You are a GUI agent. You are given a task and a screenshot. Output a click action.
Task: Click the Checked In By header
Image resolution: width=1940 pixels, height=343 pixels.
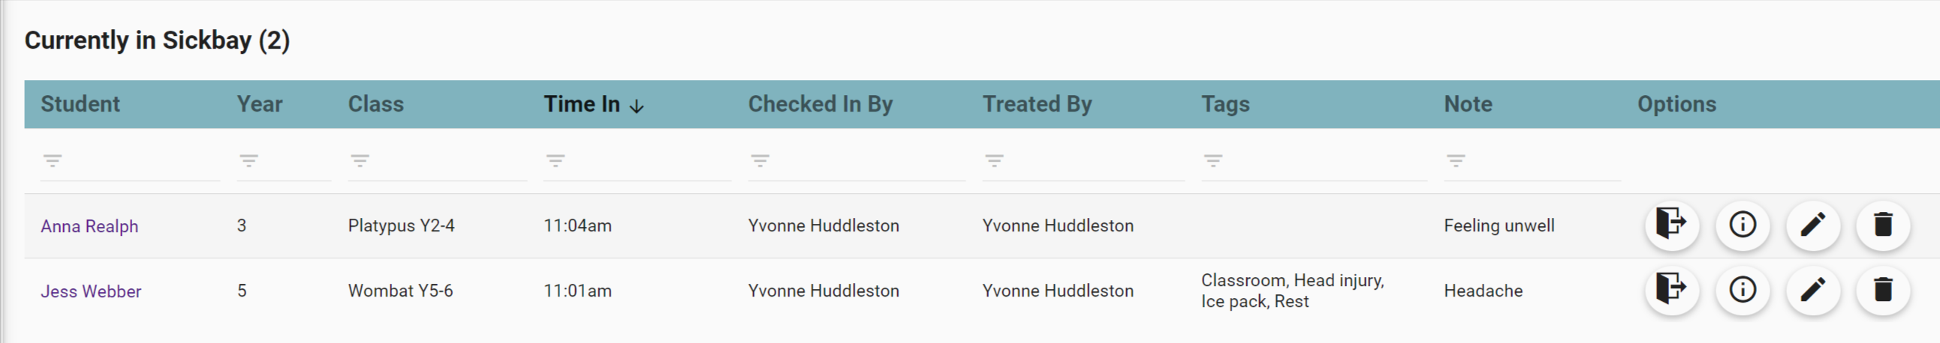coord(820,104)
